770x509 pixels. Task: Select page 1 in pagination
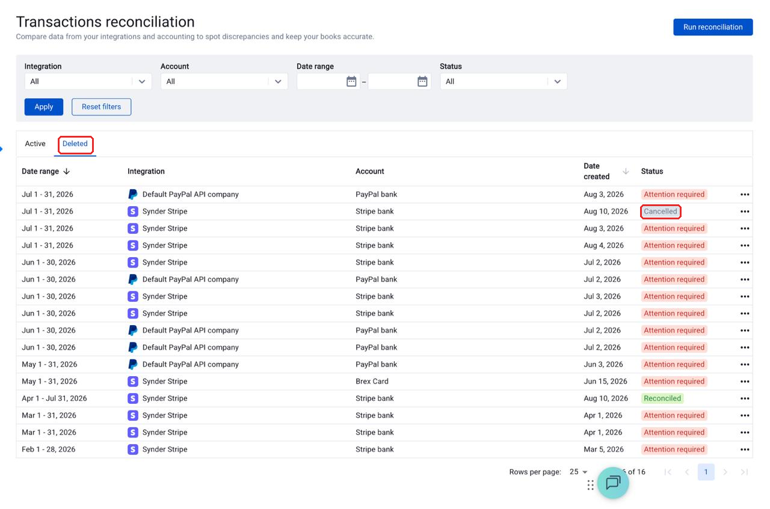click(x=706, y=472)
